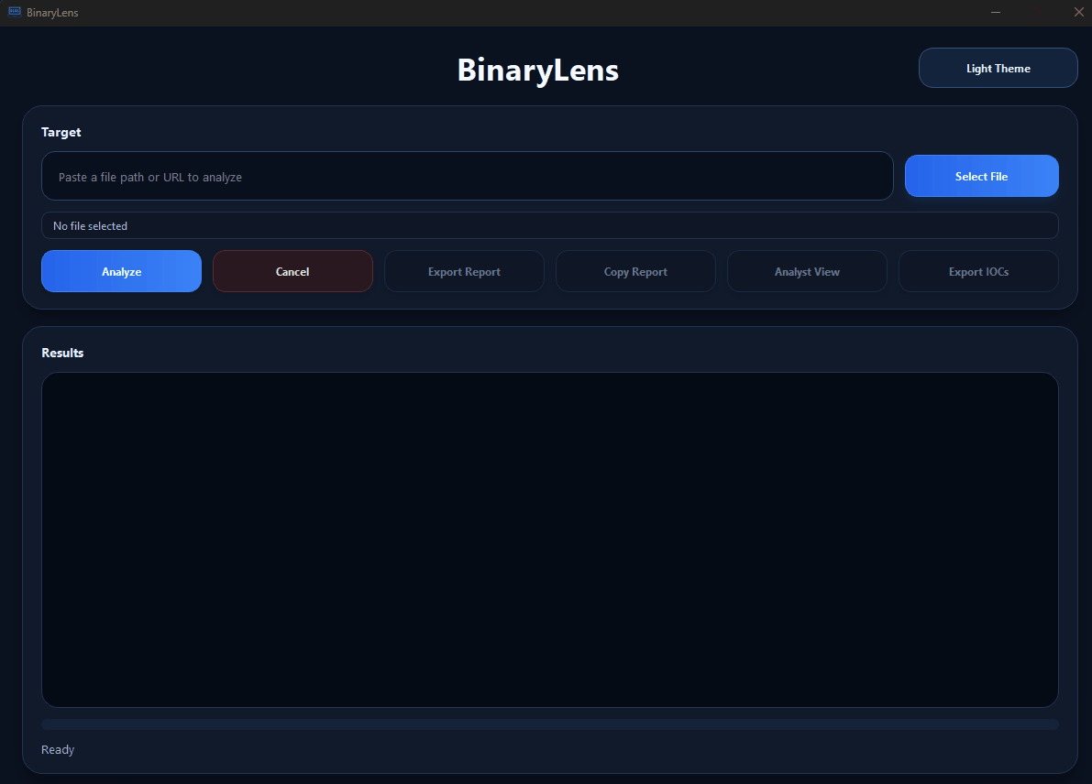Screen dimensions: 1092x784
Task: Export indicators using Export IOCs
Action: click(x=978, y=271)
